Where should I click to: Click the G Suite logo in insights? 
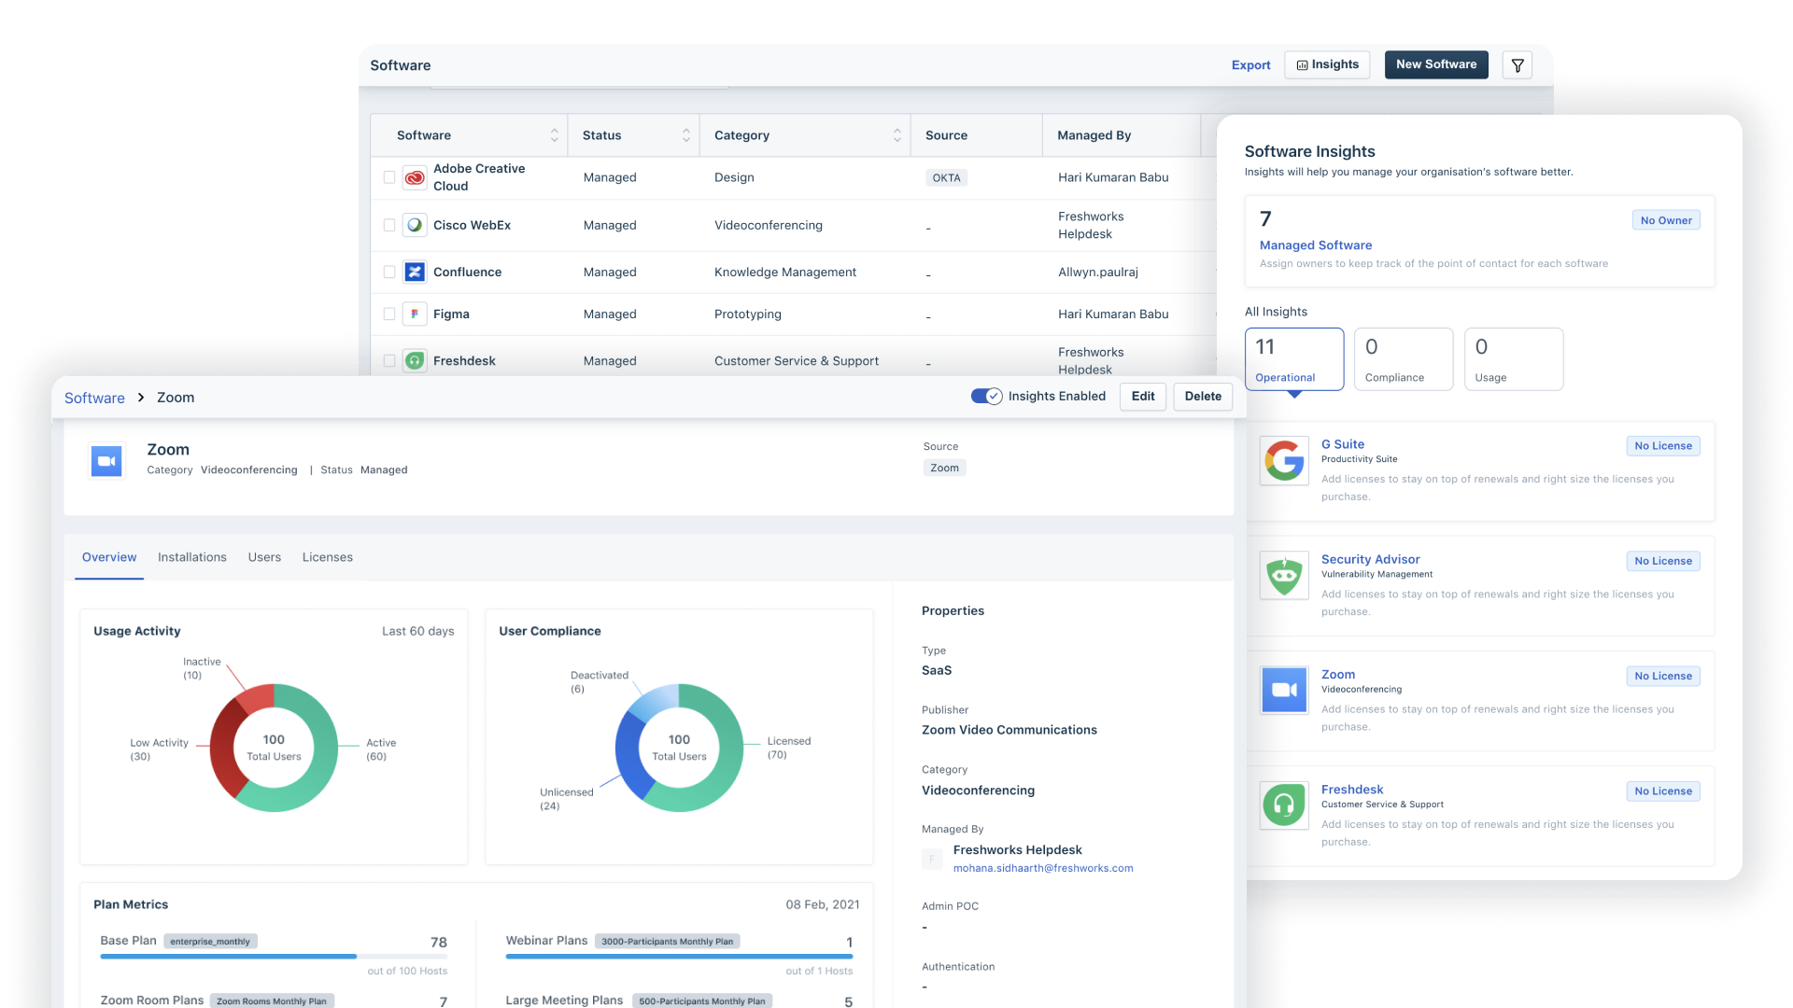(x=1284, y=461)
